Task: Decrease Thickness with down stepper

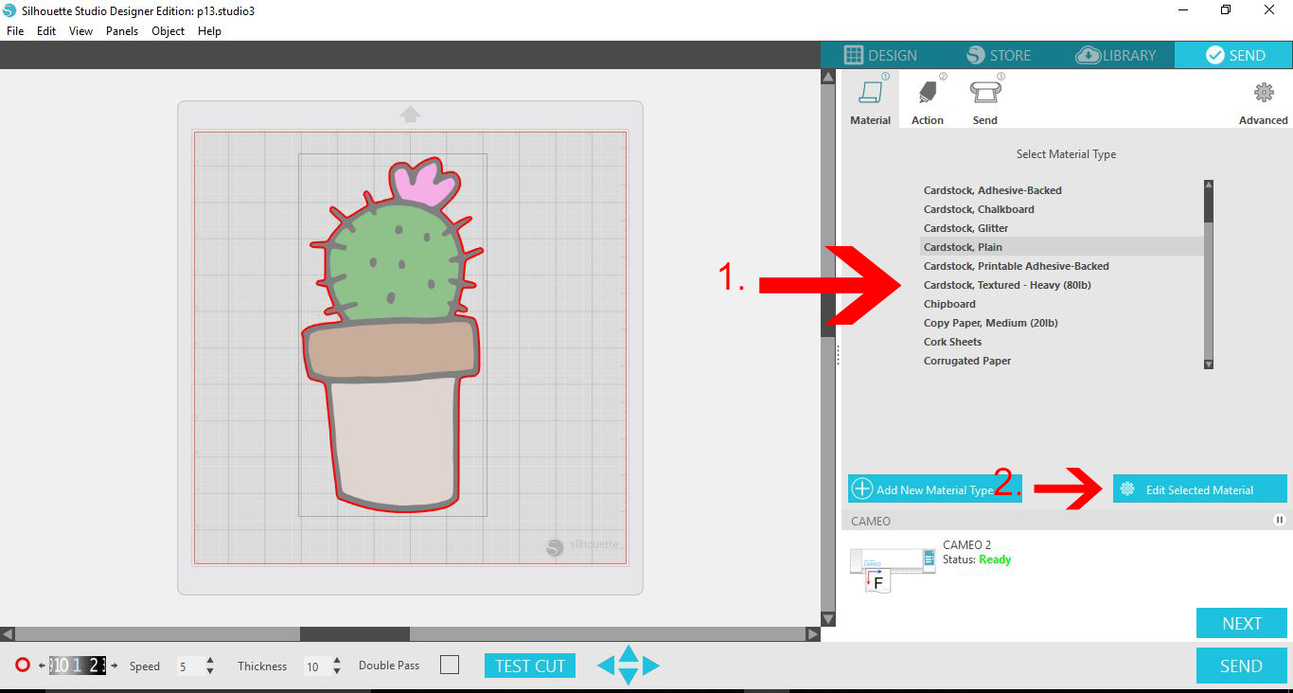Action: tap(337, 671)
